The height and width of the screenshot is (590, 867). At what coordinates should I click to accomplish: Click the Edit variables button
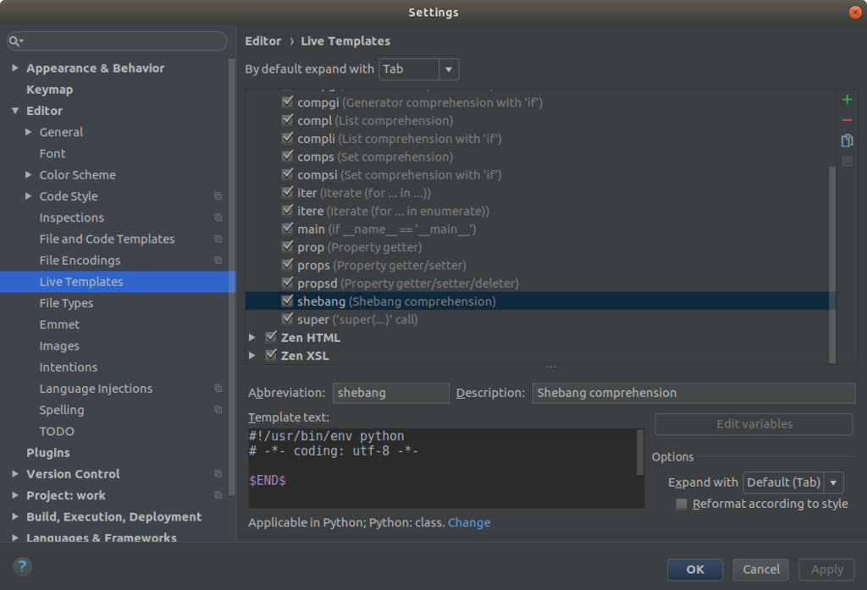click(x=754, y=424)
